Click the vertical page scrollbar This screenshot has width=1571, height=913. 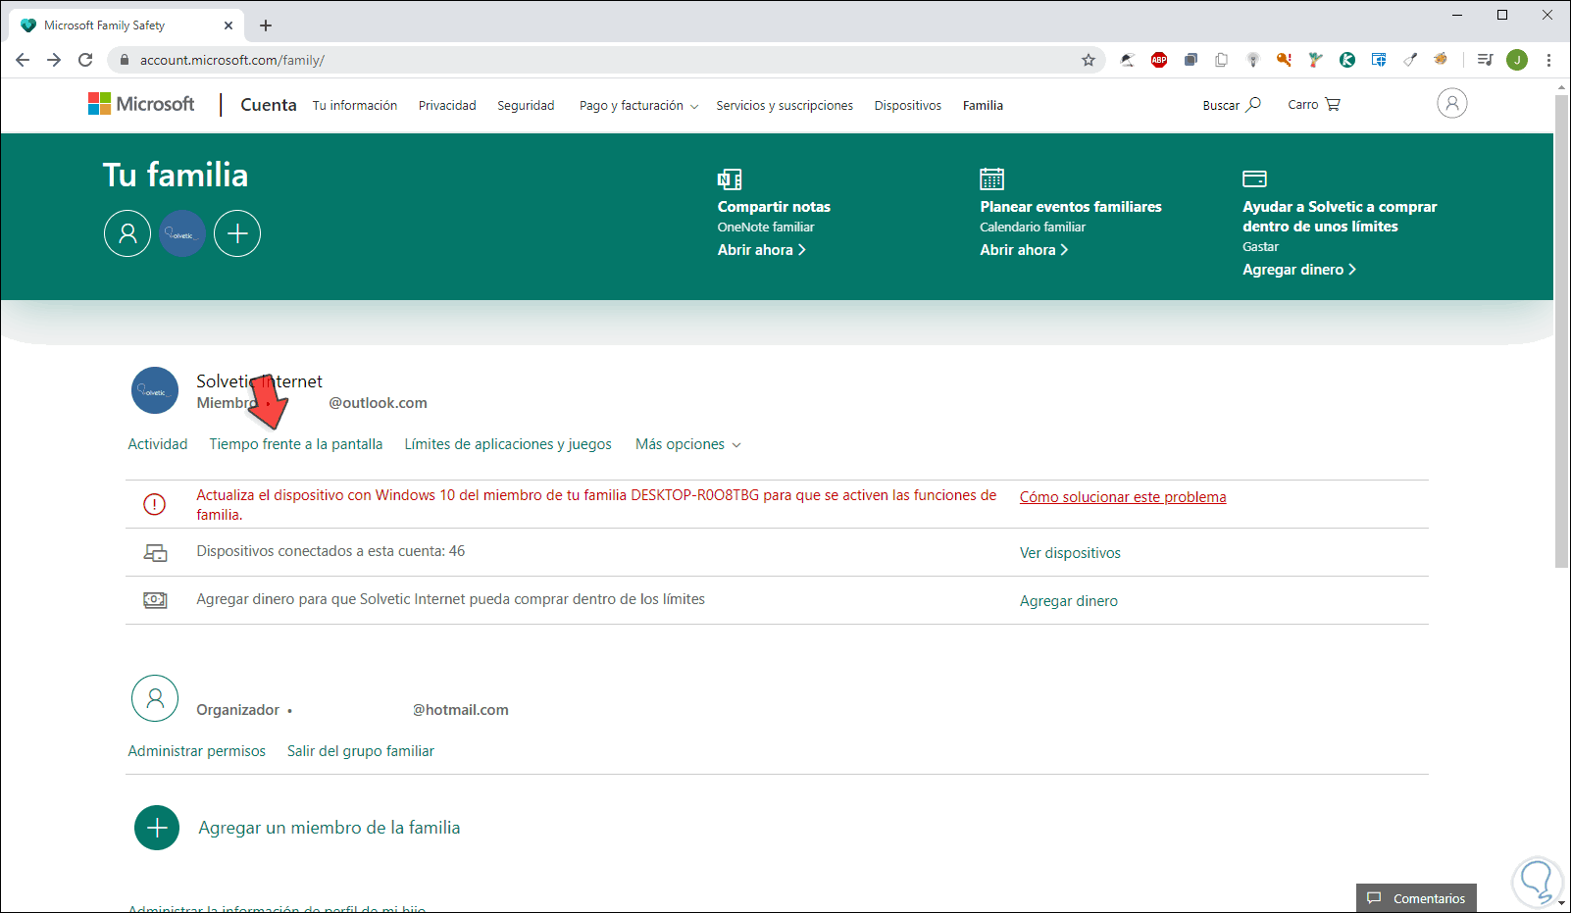pos(1562,331)
